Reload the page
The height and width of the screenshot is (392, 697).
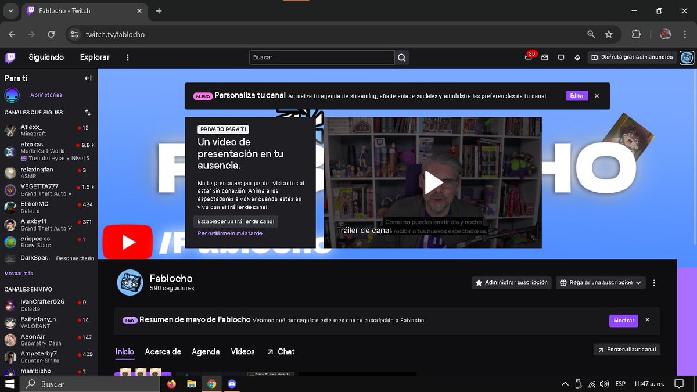(x=51, y=34)
